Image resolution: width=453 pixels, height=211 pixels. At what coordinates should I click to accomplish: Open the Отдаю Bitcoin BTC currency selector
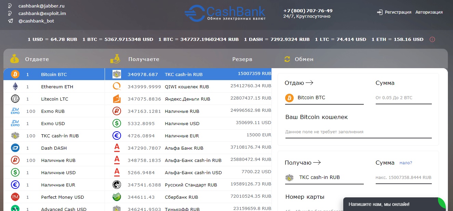324,98
